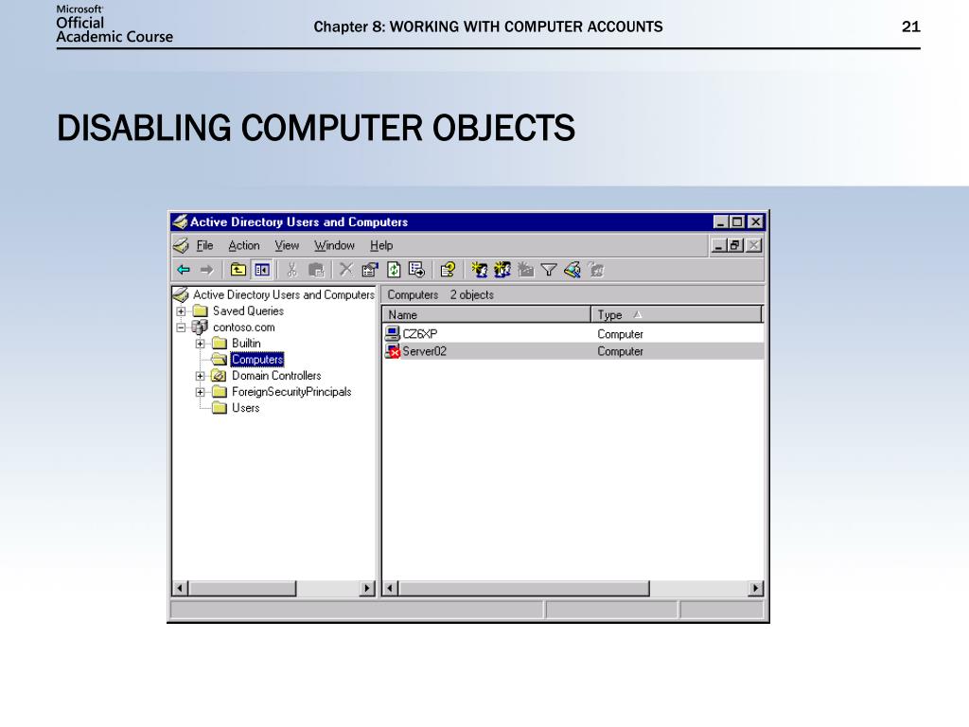
Task: Restore the inner MDI child window
Action: point(734,245)
